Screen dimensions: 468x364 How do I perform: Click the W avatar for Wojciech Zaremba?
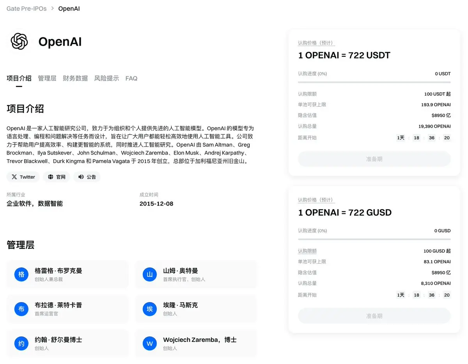150,344
